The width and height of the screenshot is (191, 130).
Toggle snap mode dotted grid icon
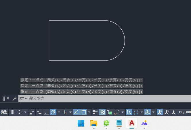point(20,112)
